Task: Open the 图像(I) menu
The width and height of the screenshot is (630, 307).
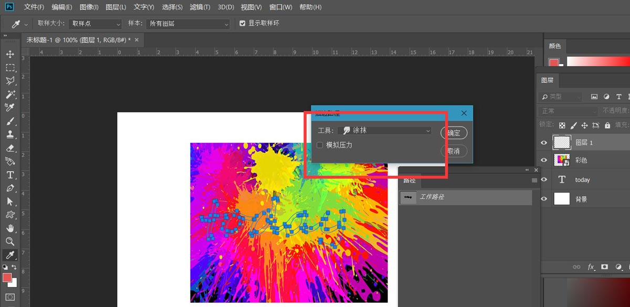Action: (89, 7)
